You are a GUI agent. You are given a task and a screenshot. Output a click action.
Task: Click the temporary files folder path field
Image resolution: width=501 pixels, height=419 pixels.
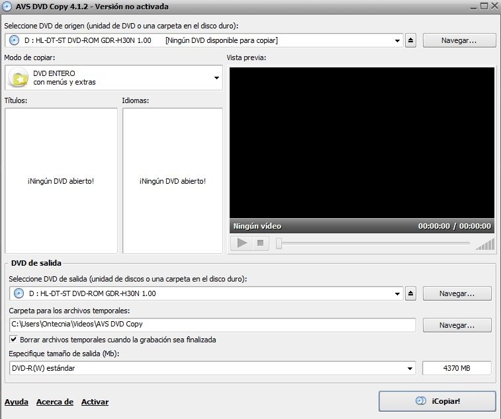[x=212, y=324]
